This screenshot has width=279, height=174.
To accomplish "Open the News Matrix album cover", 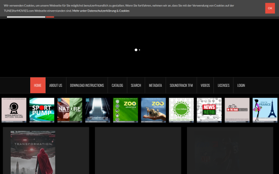I will pyautogui.click(x=209, y=110).
